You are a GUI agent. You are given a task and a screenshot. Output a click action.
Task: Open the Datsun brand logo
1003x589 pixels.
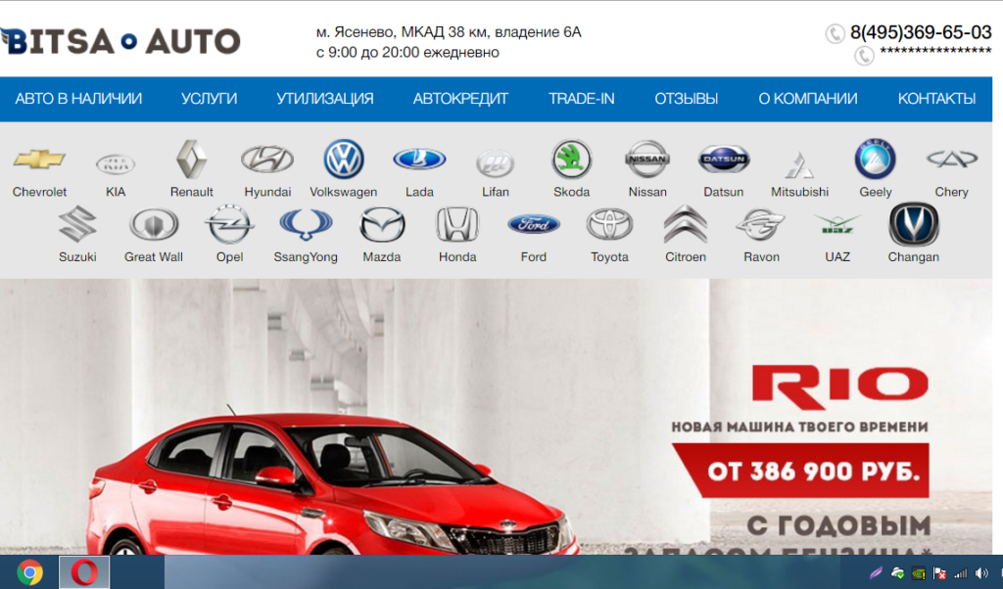pos(724,159)
